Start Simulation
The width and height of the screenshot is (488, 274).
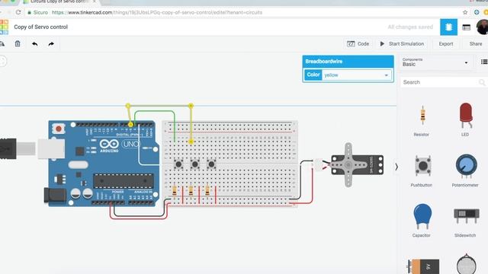(x=402, y=44)
